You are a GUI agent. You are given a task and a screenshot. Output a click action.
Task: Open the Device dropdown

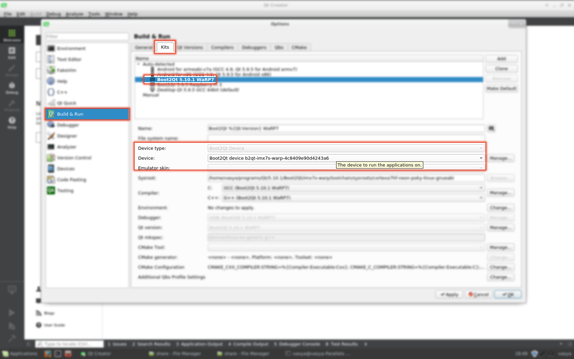point(346,158)
